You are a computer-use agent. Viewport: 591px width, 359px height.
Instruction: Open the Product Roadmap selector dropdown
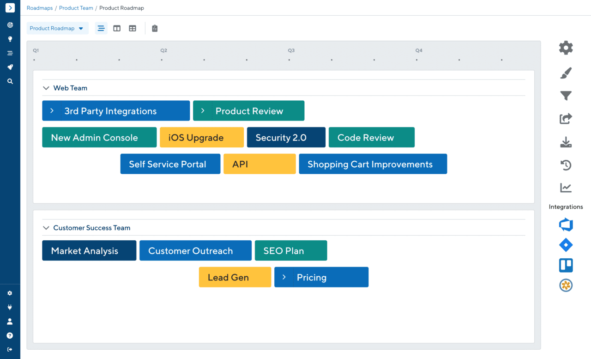click(57, 28)
